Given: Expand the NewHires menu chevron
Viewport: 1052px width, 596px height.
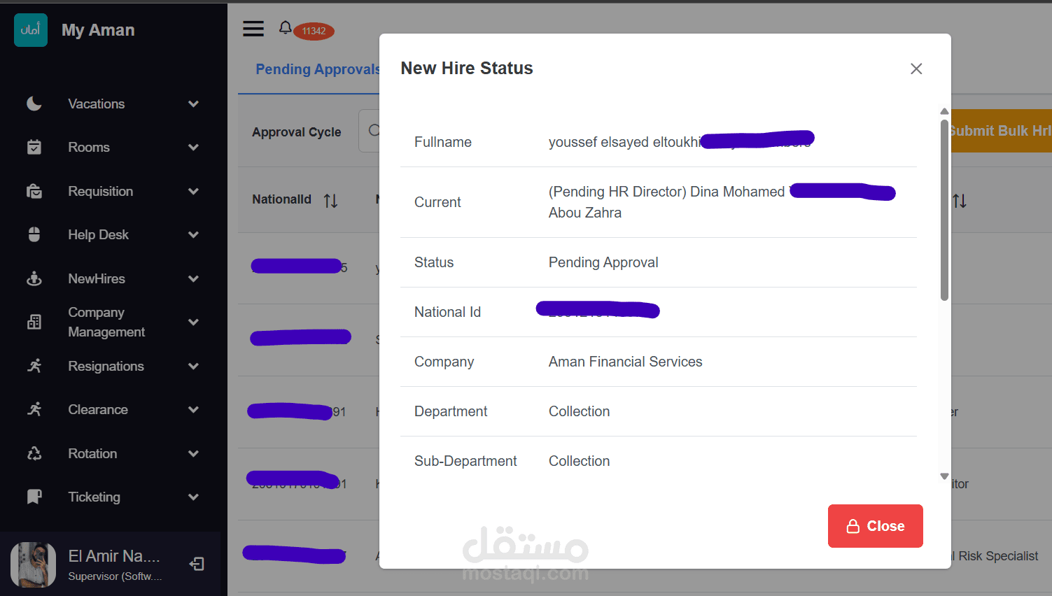Looking at the screenshot, I should 194,278.
